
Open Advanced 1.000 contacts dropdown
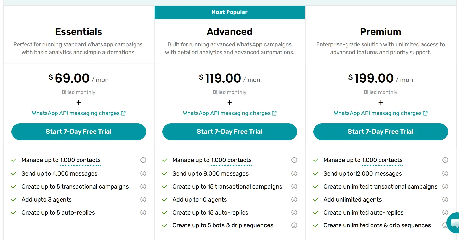coord(231,160)
